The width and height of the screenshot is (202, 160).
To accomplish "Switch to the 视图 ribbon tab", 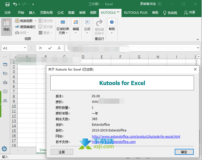I will tap(93, 13).
